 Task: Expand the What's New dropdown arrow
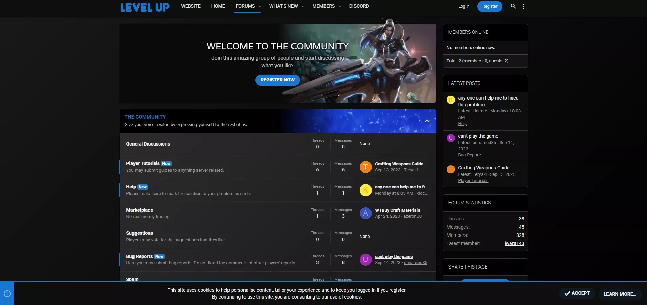coord(303,6)
